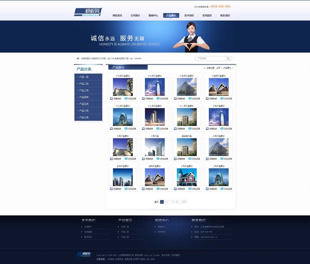310x264 pixels.
Task: Click 详细参数 plus icon under 十七号产品展示
Action: click(x=111, y=99)
